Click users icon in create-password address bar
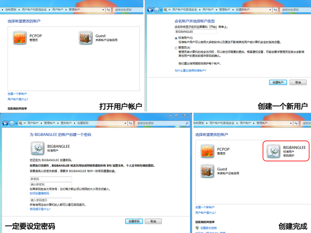311x233 pixels. (x=21, y=123)
